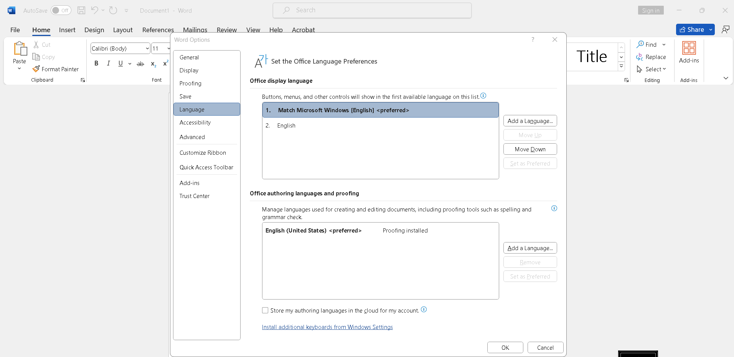Open Styles pane dialog launcher

[627, 80]
